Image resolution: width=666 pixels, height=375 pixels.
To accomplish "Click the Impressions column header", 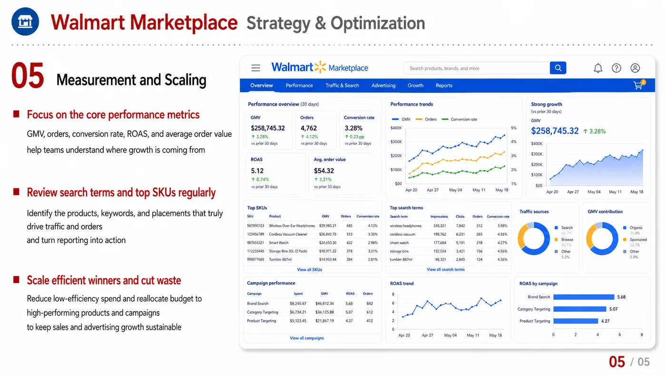I will coord(439,217).
